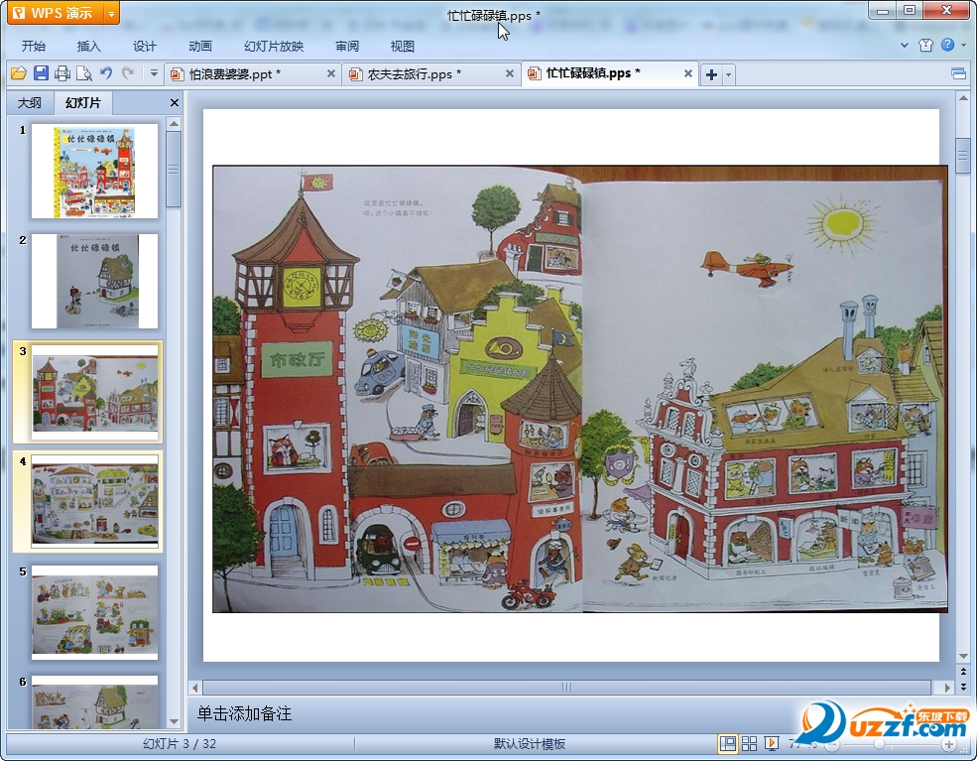Click the main slide picture in editor
This screenshot has width=977, height=761.
(x=580, y=389)
